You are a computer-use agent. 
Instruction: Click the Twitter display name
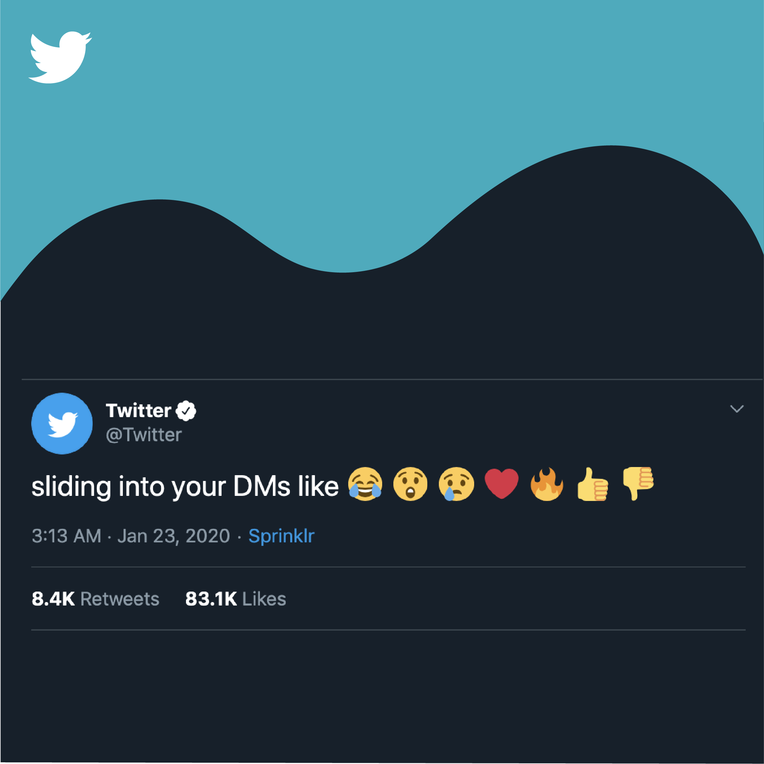(138, 411)
